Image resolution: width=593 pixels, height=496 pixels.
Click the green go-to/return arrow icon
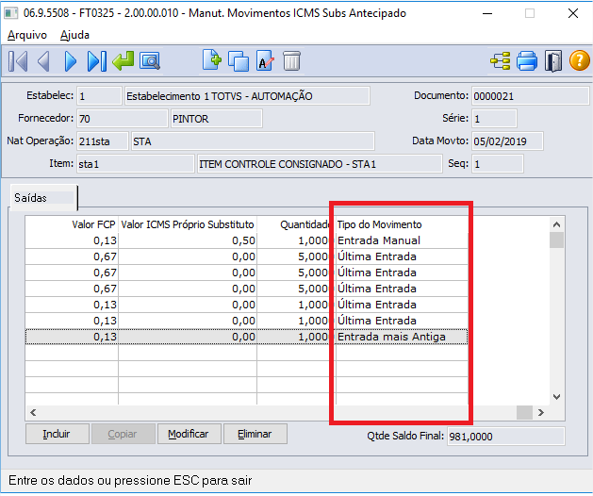coord(124,61)
